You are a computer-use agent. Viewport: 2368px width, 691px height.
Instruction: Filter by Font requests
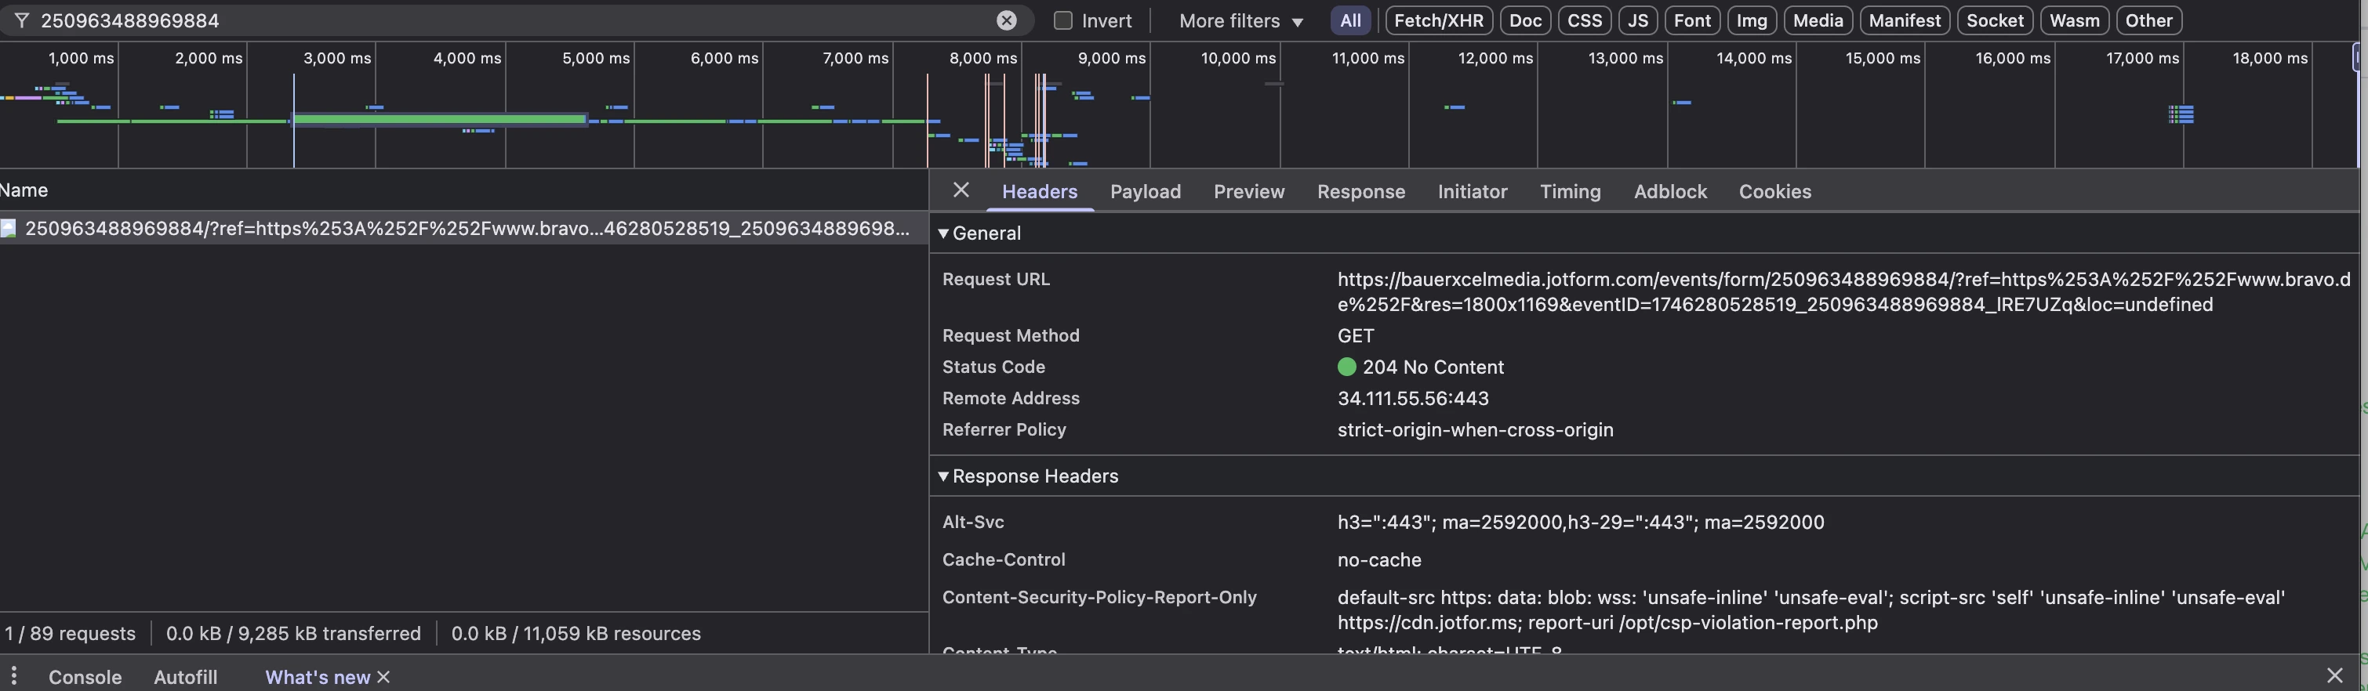[1691, 20]
